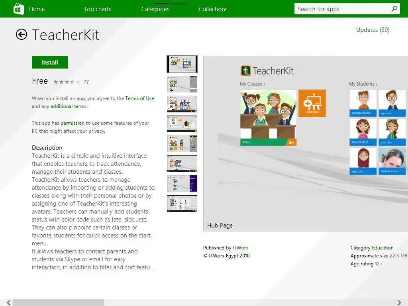Open the additional terms link
The height and width of the screenshot is (306, 408).
(69, 106)
